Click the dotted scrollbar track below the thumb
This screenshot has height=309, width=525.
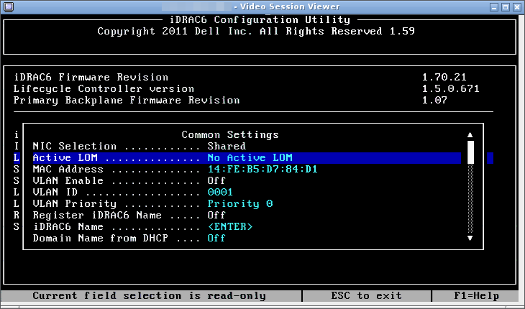point(470,199)
